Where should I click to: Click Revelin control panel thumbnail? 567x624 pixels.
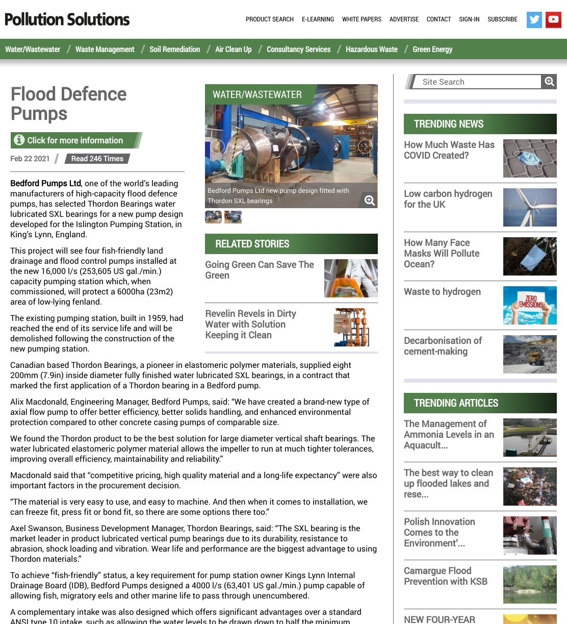point(351,328)
